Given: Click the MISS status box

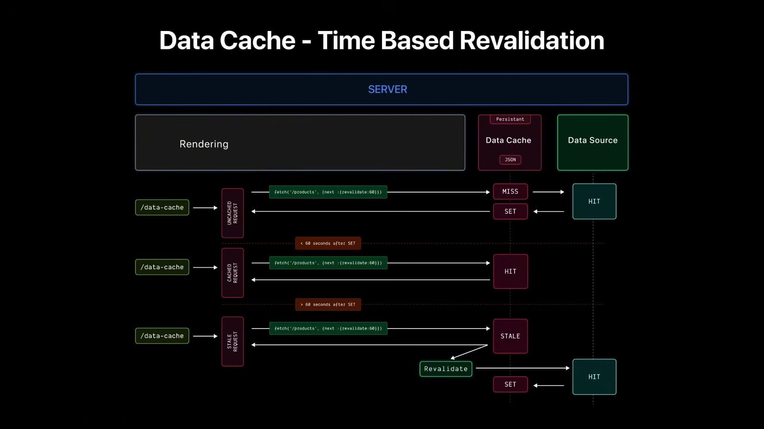Looking at the screenshot, I should pos(510,191).
